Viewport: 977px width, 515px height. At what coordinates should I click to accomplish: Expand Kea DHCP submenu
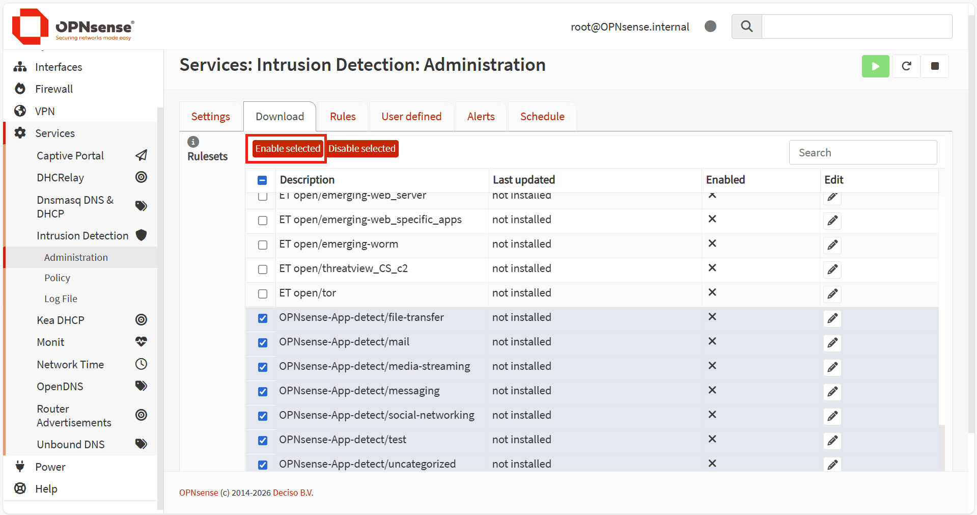click(61, 320)
